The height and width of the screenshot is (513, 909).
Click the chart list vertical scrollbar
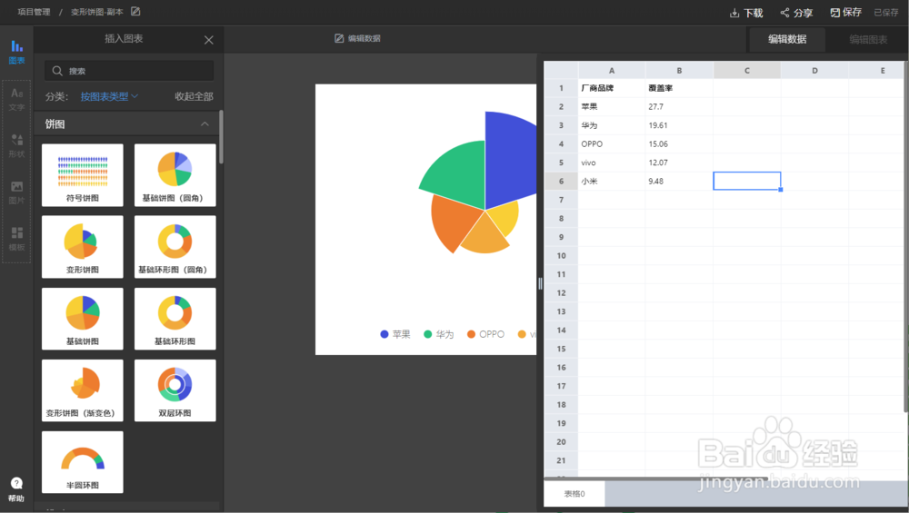(x=221, y=136)
